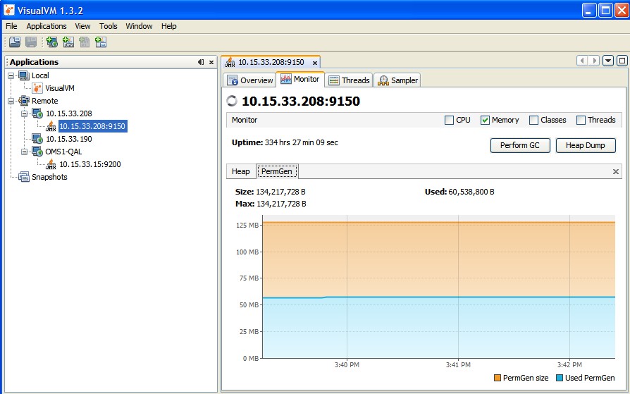The height and width of the screenshot is (394, 630).
Task: Select host 10.15.33.208 in tree
Action: click(x=68, y=113)
